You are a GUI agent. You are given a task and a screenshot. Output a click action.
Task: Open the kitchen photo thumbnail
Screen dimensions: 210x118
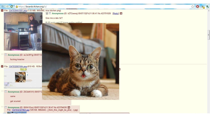tap(23, 31)
